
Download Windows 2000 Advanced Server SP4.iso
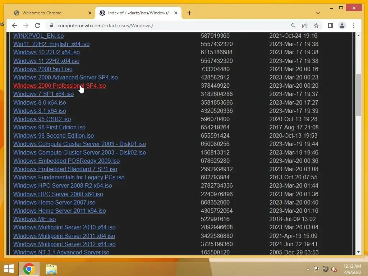(x=65, y=77)
